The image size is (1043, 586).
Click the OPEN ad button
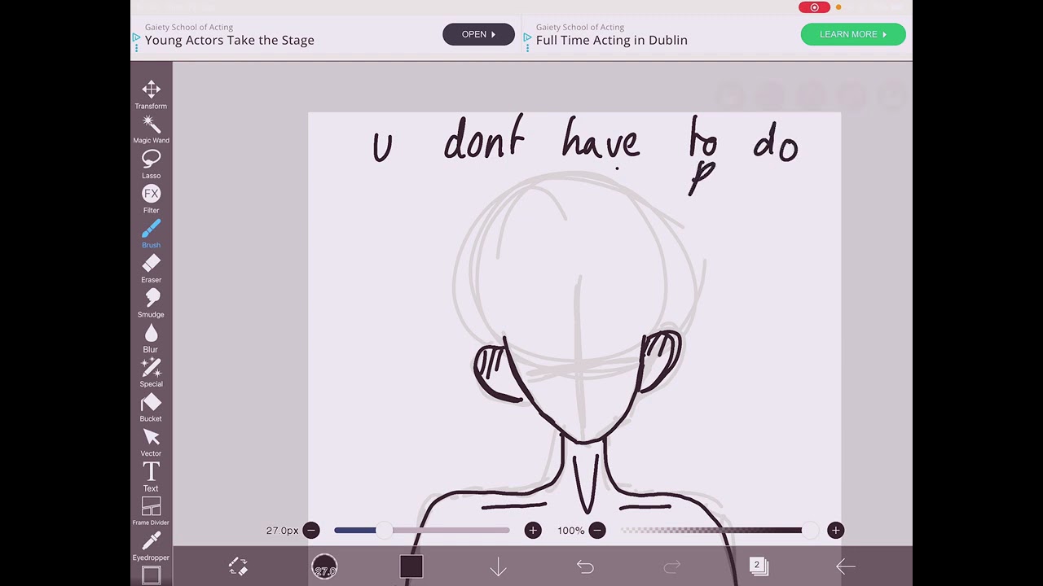click(x=478, y=34)
